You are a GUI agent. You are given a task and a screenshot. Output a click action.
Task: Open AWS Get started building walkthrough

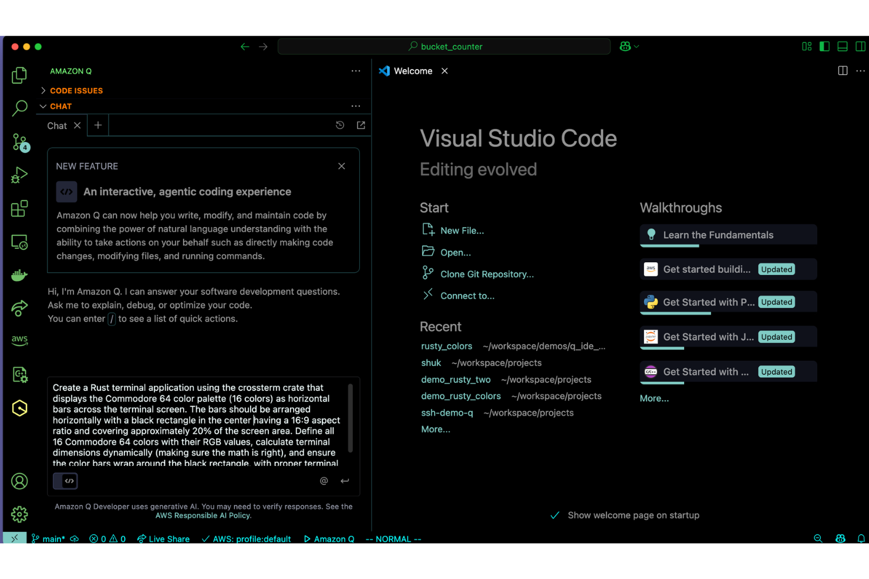click(728, 269)
